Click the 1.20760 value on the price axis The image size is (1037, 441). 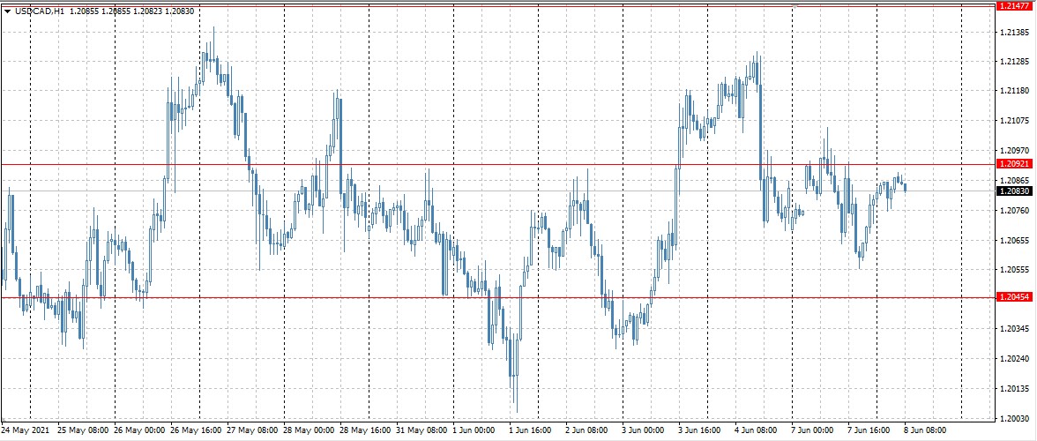[1014, 210]
